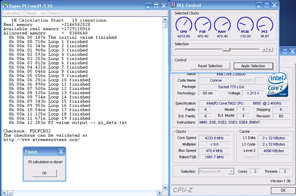Click the slider left arrow stepper in PLL Control
This screenshot has height=196, width=296.
pyautogui.click(x=264, y=49)
